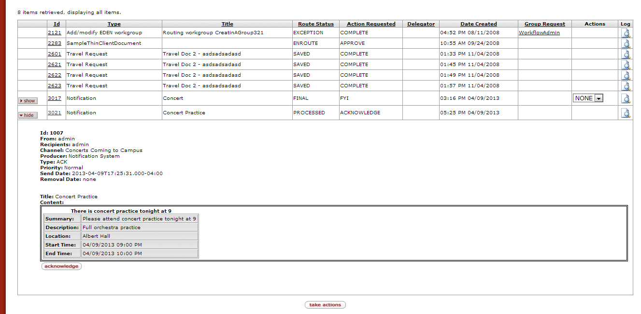Image resolution: width=641 pixels, height=314 pixels.
Task: Open route log for document 2622
Action: 626,75
